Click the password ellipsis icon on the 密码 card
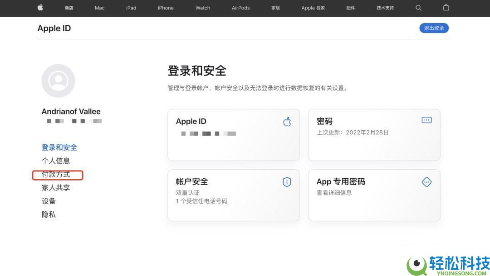490x276 pixels. [x=426, y=120]
